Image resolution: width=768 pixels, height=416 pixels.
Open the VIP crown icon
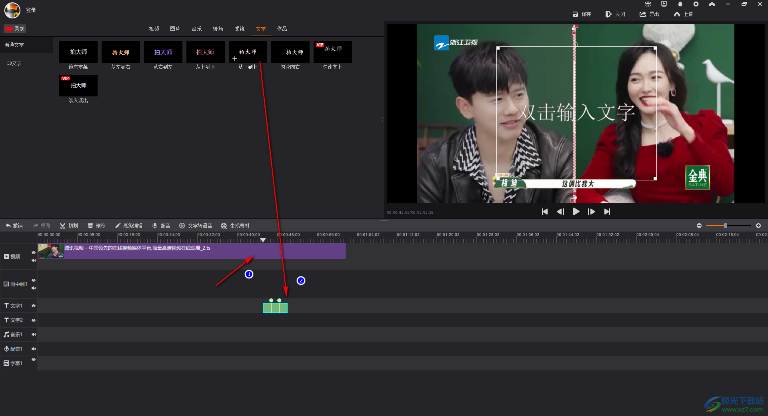[x=648, y=4]
